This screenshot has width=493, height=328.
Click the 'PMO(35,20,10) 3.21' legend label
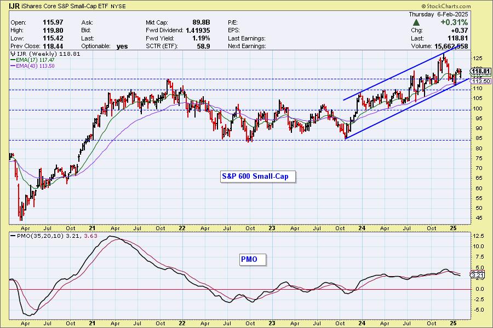click(46, 236)
